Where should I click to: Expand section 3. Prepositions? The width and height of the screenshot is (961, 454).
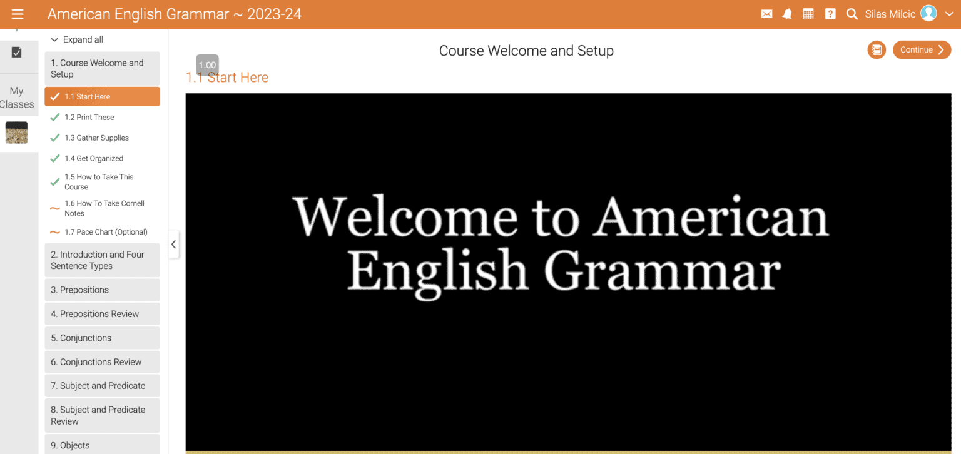(x=102, y=290)
